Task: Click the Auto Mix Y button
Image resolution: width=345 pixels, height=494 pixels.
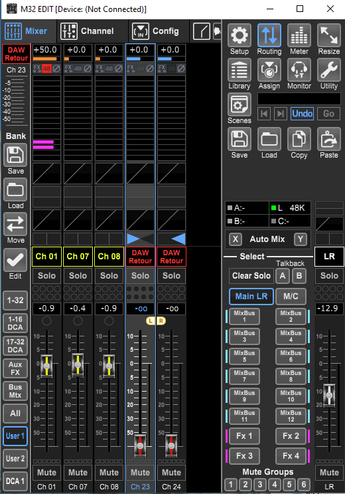Action: (x=301, y=239)
